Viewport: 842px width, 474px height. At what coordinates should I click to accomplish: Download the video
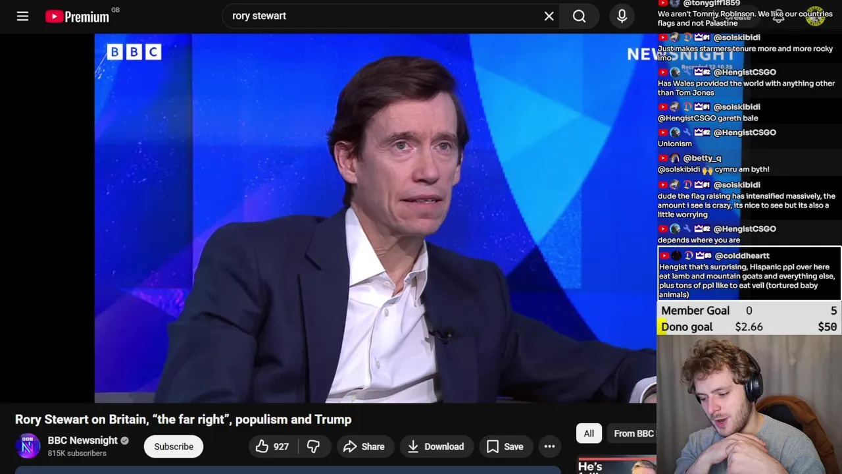pos(435,446)
